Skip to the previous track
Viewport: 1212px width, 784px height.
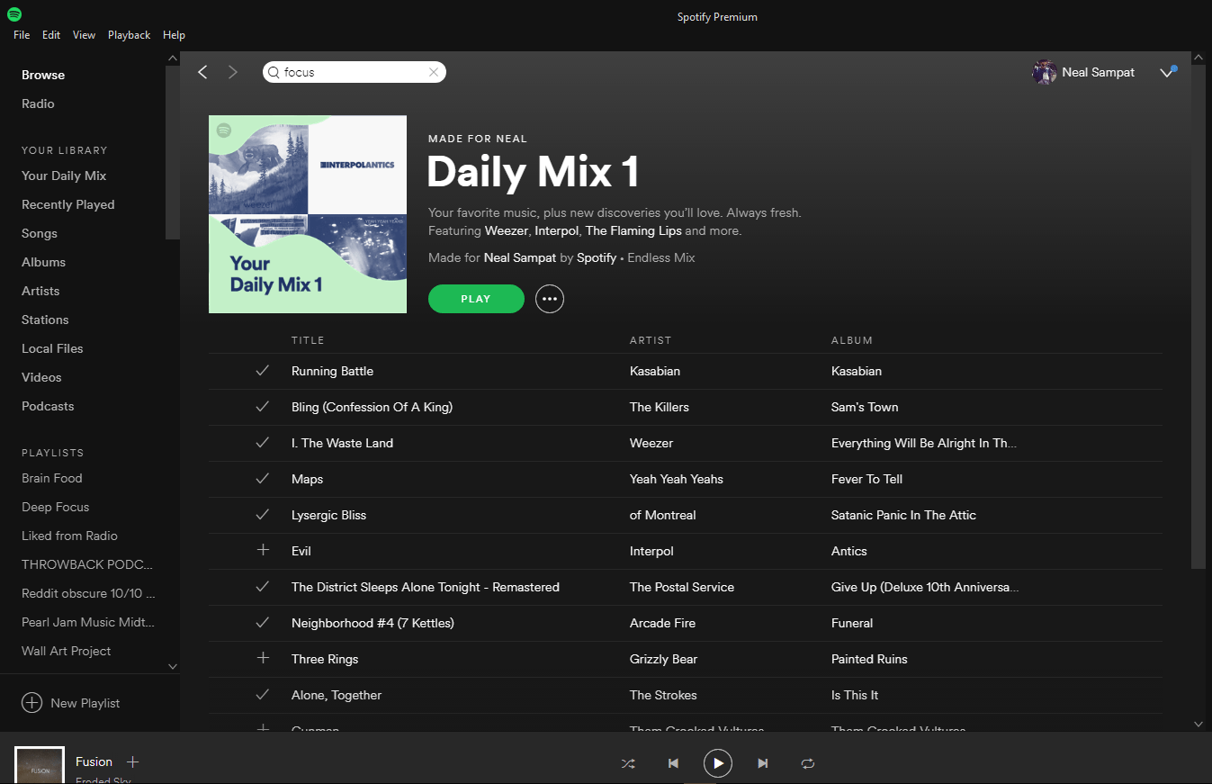[x=673, y=763]
